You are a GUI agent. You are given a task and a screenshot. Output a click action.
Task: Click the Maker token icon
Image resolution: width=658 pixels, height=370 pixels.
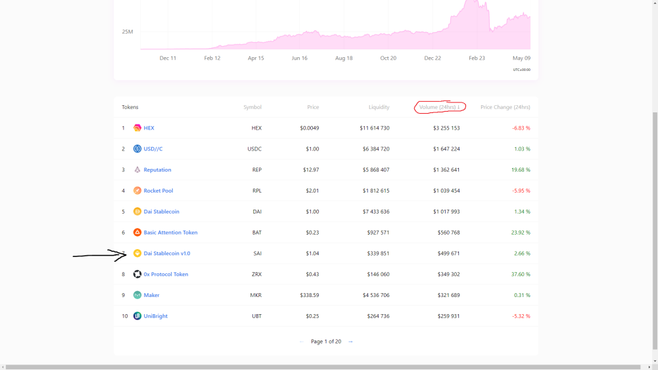137,295
